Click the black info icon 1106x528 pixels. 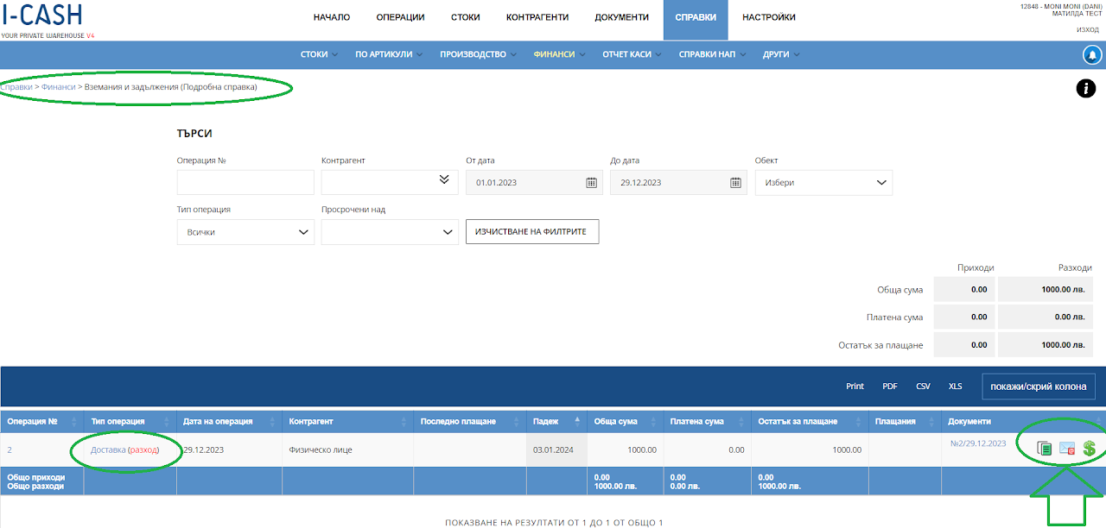coord(1086,88)
